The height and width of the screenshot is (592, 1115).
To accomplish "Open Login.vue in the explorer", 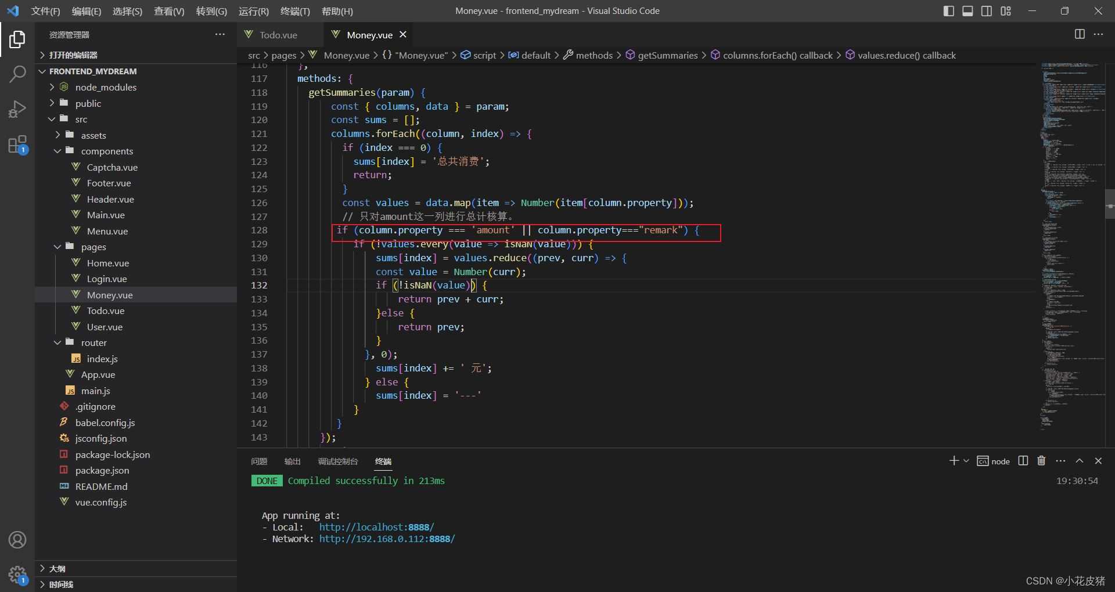I will [136, 279].
